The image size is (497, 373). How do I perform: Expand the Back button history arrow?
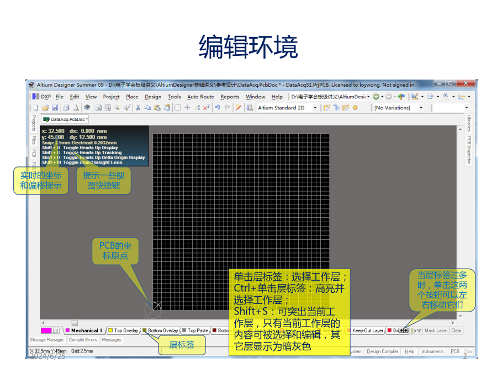click(382, 96)
